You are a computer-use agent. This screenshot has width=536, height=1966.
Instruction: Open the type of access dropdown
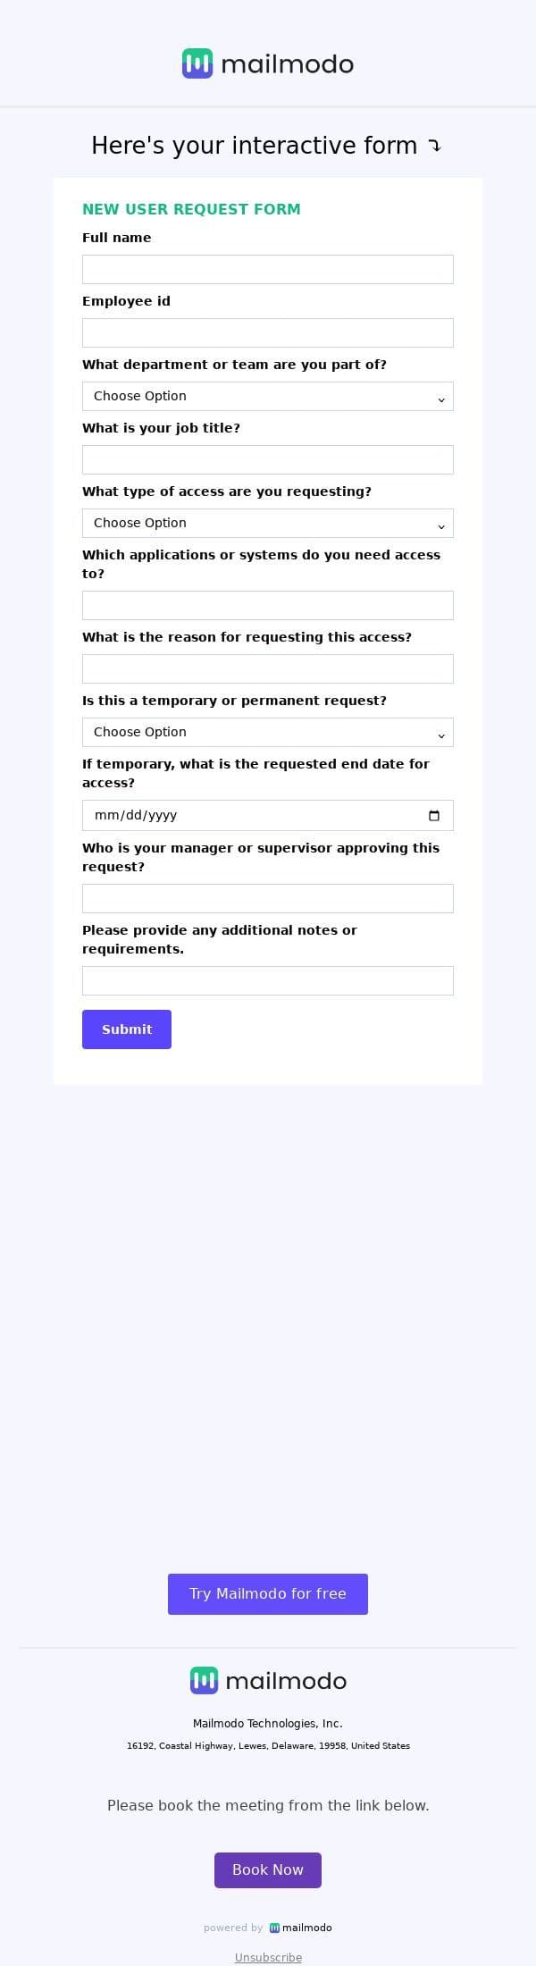coord(268,524)
